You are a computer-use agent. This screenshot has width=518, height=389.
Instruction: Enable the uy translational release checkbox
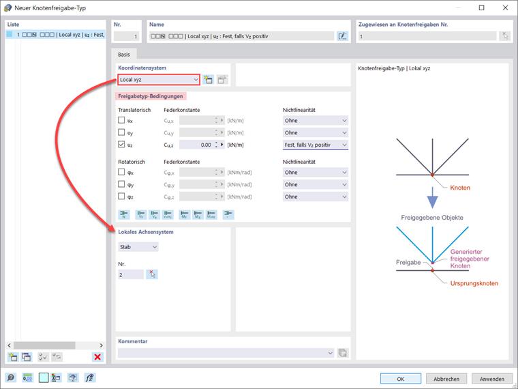point(121,132)
